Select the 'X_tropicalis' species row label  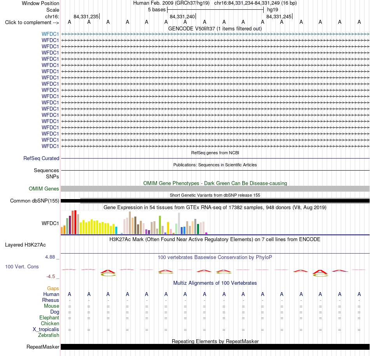46,330
